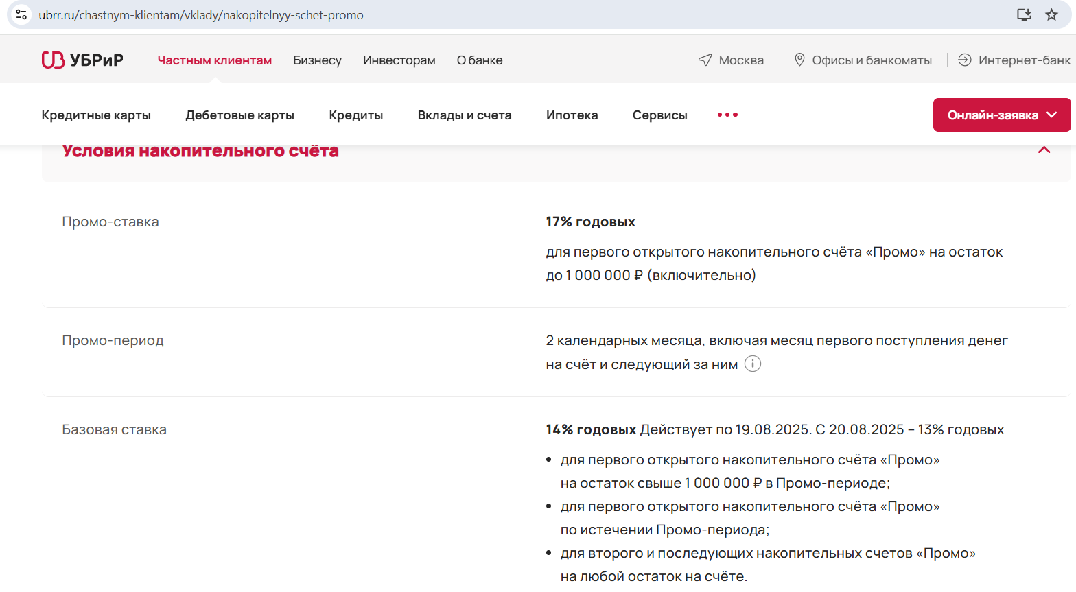Select the Частным клиентам tab

point(215,60)
